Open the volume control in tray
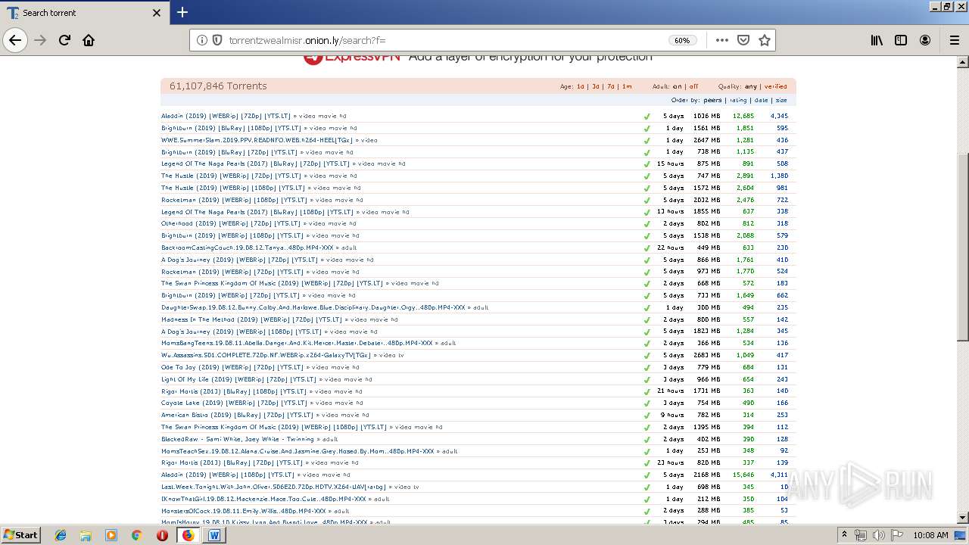This screenshot has height=545, width=969. (x=878, y=535)
